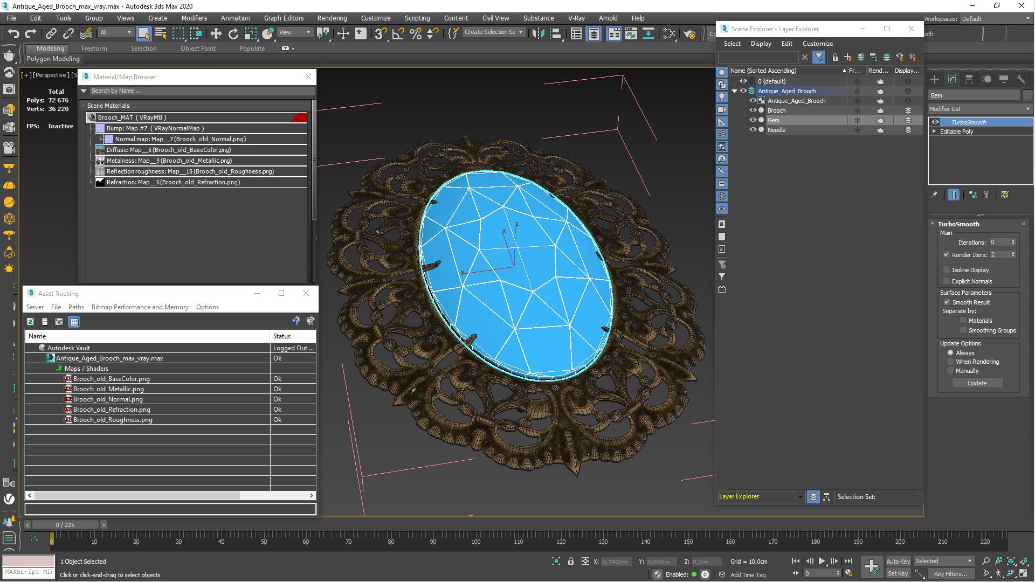Click the 0 / 225 time slider
Screen dimensions: 1035x582
pos(65,525)
